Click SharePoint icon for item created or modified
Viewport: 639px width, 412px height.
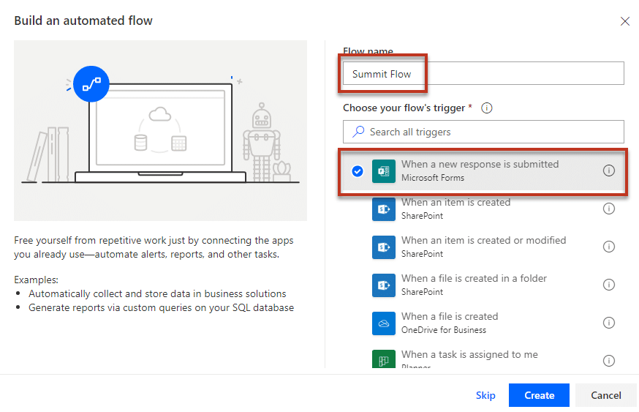(x=384, y=247)
